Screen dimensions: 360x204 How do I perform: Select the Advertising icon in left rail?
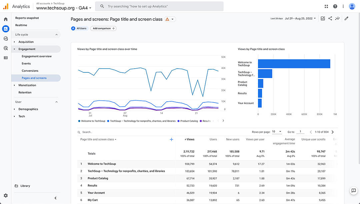pos(5,48)
